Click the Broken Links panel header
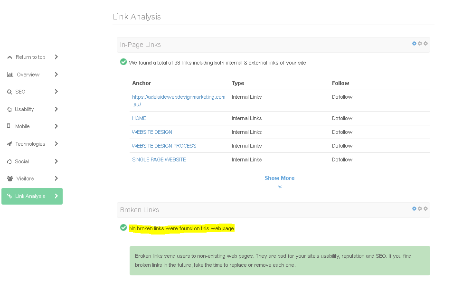The image size is (453, 291). [x=274, y=210]
